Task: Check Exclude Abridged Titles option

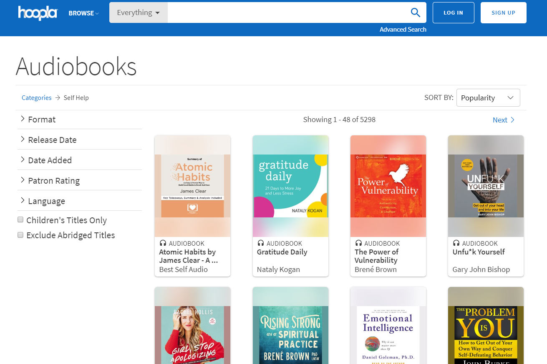Action: click(20, 235)
